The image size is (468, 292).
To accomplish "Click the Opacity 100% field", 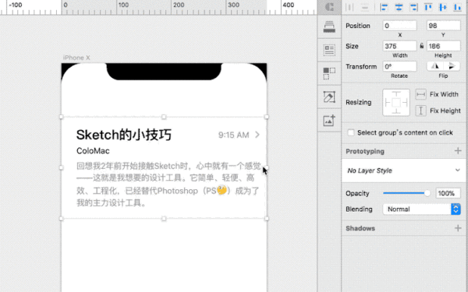I will click(448, 193).
